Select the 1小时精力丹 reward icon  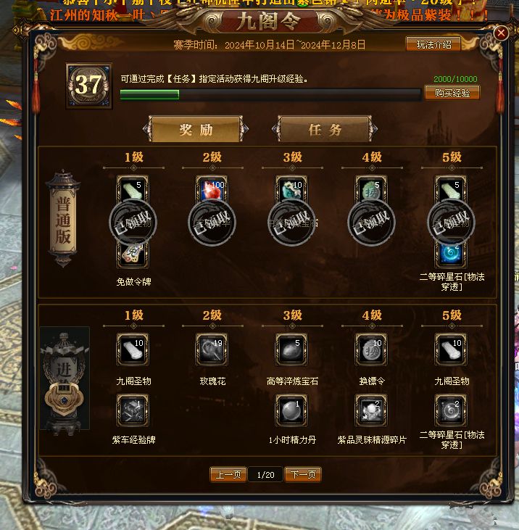[x=291, y=410]
